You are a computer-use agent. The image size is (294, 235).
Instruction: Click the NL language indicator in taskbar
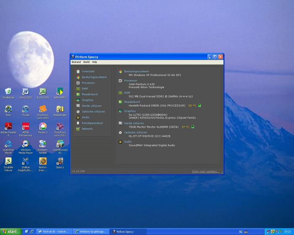pos(241,232)
